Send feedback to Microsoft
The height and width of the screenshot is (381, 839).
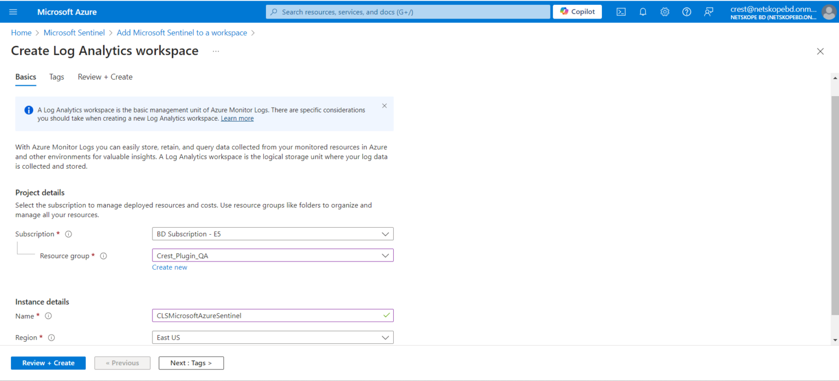[708, 11]
